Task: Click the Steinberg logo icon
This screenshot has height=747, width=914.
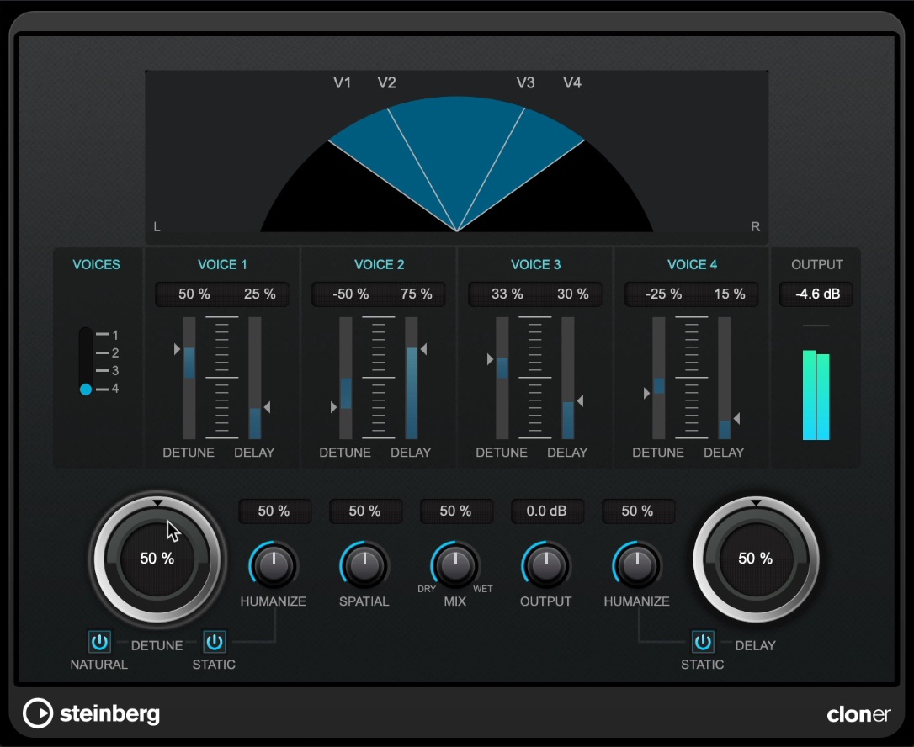Action: [x=38, y=713]
